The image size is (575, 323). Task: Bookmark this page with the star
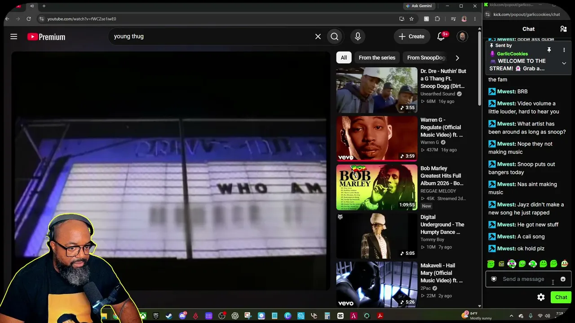[x=411, y=19]
